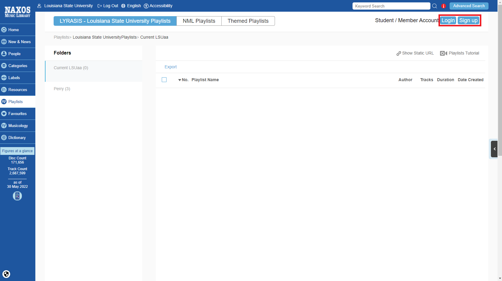Click Louisiana State University account name

click(x=69, y=6)
